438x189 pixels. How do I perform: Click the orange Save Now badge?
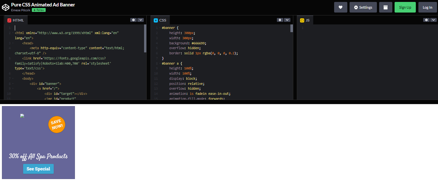pyautogui.click(x=57, y=124)
